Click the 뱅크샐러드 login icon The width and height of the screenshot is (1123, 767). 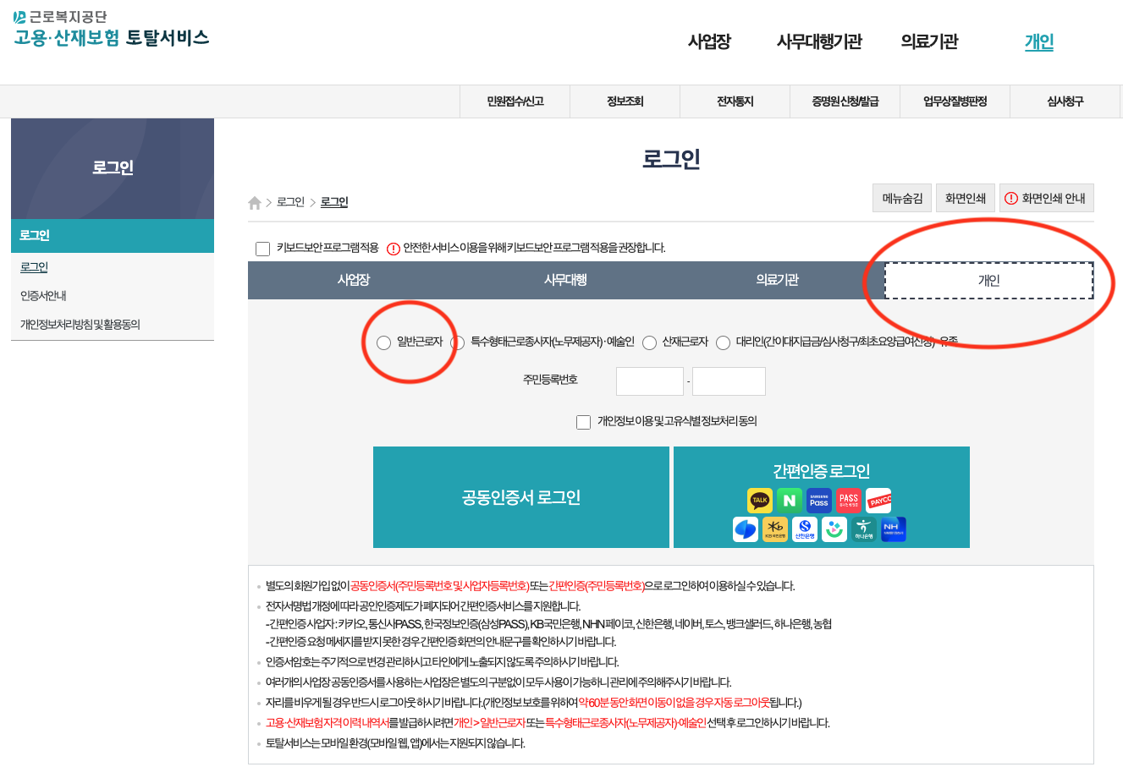(x=834, y=529)
